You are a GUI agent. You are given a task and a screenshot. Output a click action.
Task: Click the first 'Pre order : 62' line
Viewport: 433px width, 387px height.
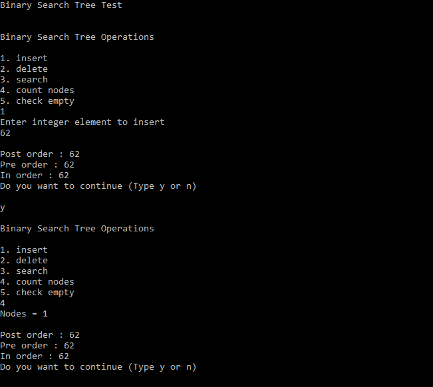coord(37,165)
